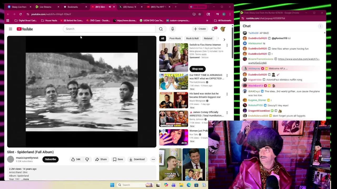The height and width of the screenshot is (189, 337).
Task: Open options for the Arkansas video suggestion
Action: coord(227,76)
